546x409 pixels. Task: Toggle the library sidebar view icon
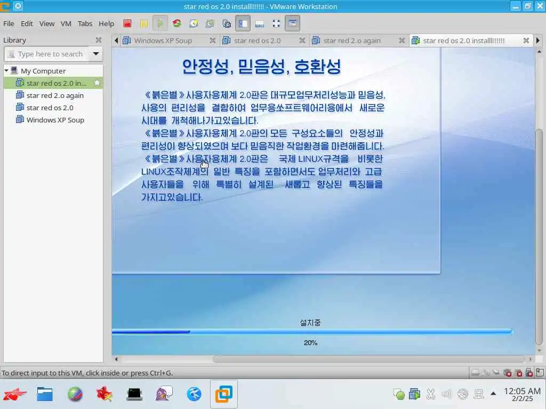[243, 23]
